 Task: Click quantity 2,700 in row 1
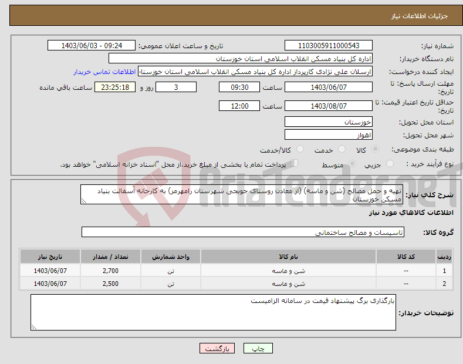[110, 271]
